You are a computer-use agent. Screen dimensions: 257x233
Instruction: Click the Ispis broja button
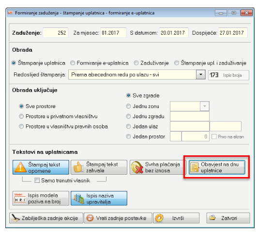(228, 75)
